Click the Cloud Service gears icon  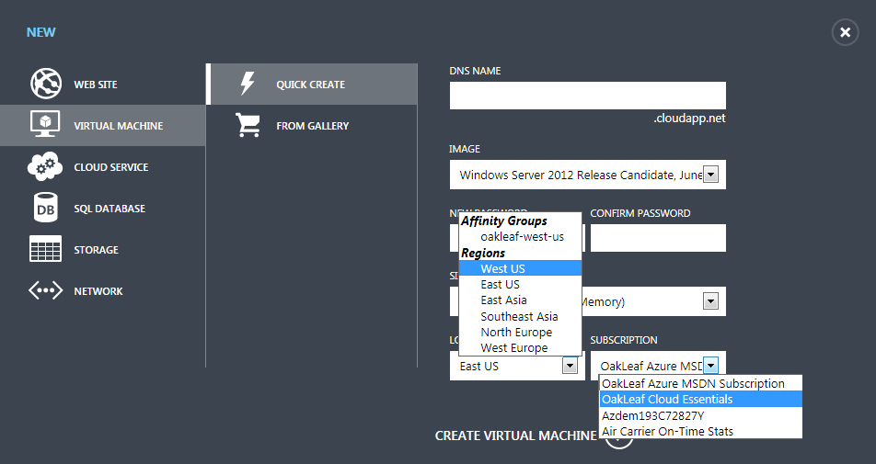point(45,166)
